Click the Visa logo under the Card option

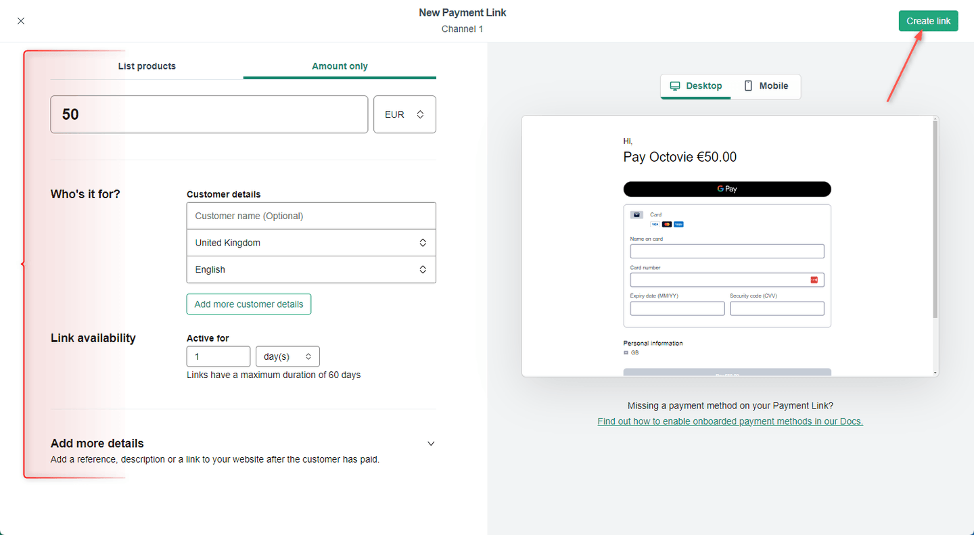(655, 225)
